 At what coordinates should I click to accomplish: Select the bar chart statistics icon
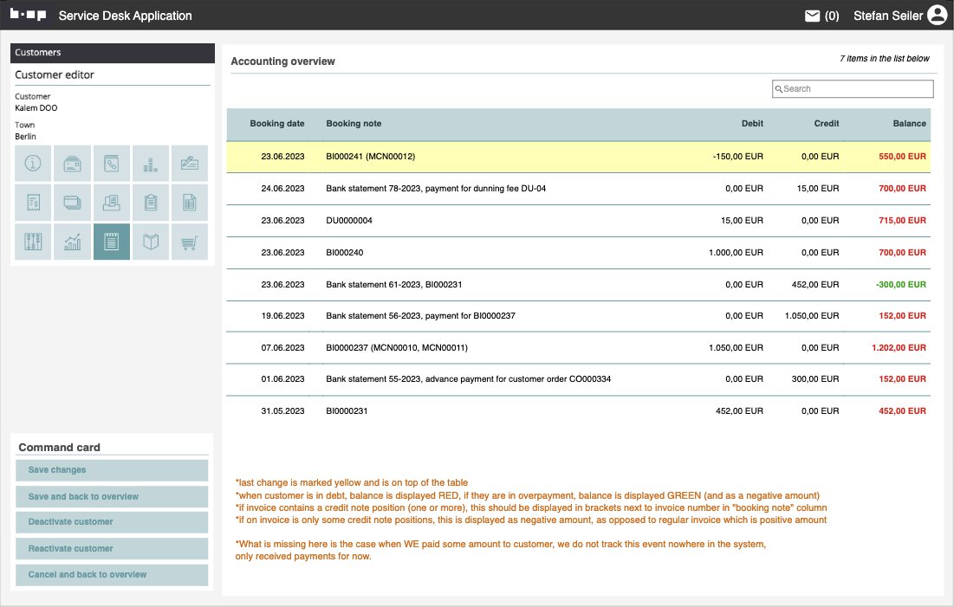coord(73,242)
